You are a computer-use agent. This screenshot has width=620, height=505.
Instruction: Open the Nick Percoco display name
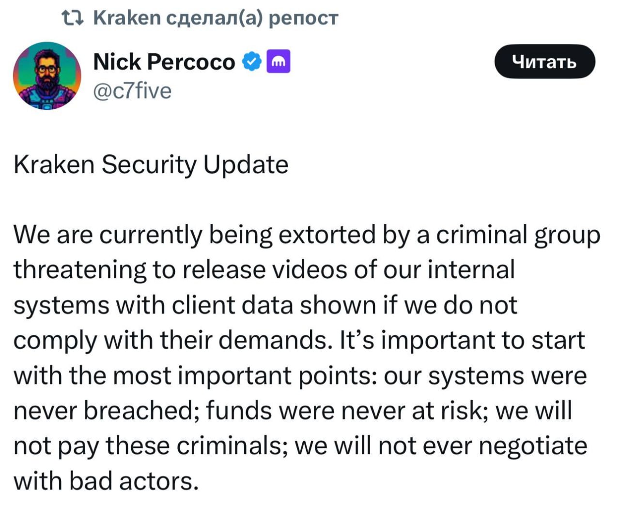pos(163,62)
